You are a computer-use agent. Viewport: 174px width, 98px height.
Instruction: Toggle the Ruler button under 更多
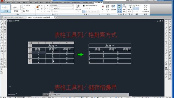point(136,8)
